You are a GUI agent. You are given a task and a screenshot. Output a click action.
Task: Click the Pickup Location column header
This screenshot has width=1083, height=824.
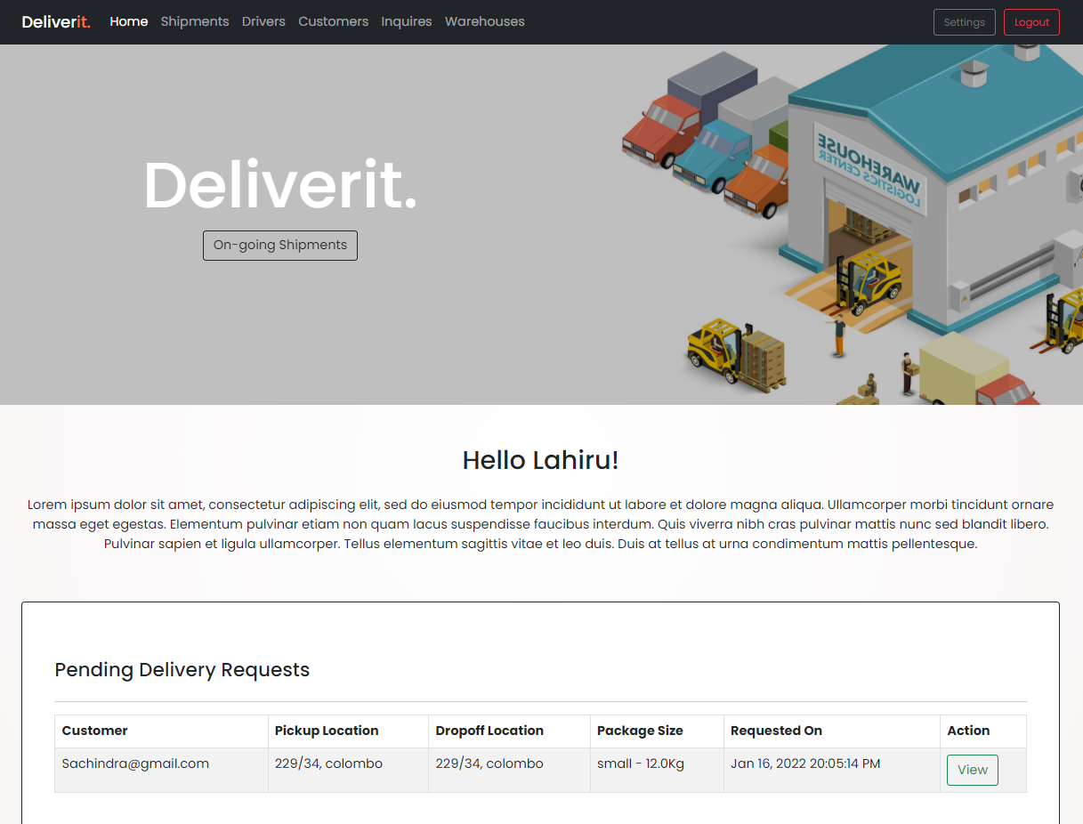(348, 731)
